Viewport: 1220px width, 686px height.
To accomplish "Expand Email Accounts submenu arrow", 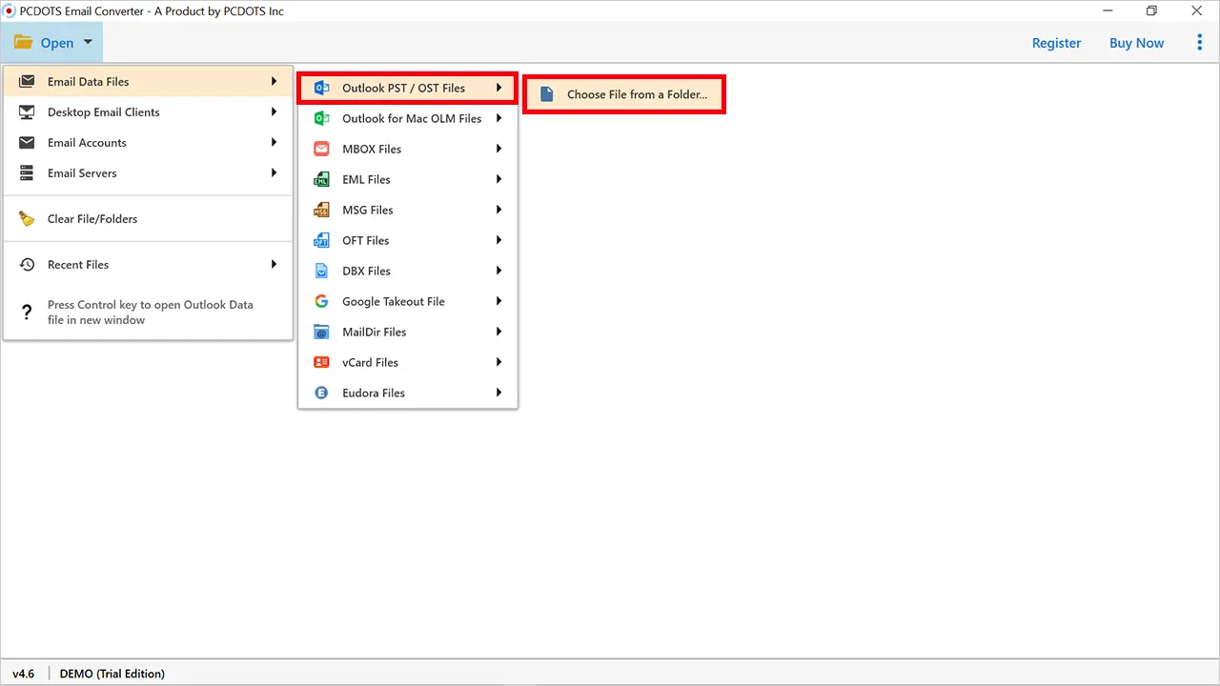I will pyautogui.click(x=274, y=143).
